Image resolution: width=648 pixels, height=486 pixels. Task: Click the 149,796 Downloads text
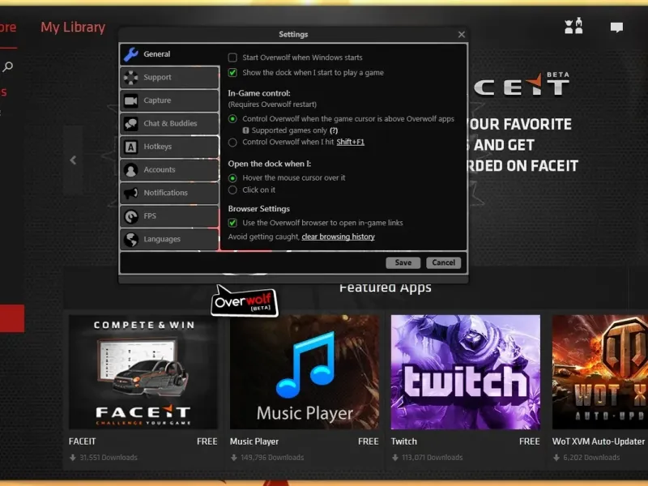click(x=272, y=458)
